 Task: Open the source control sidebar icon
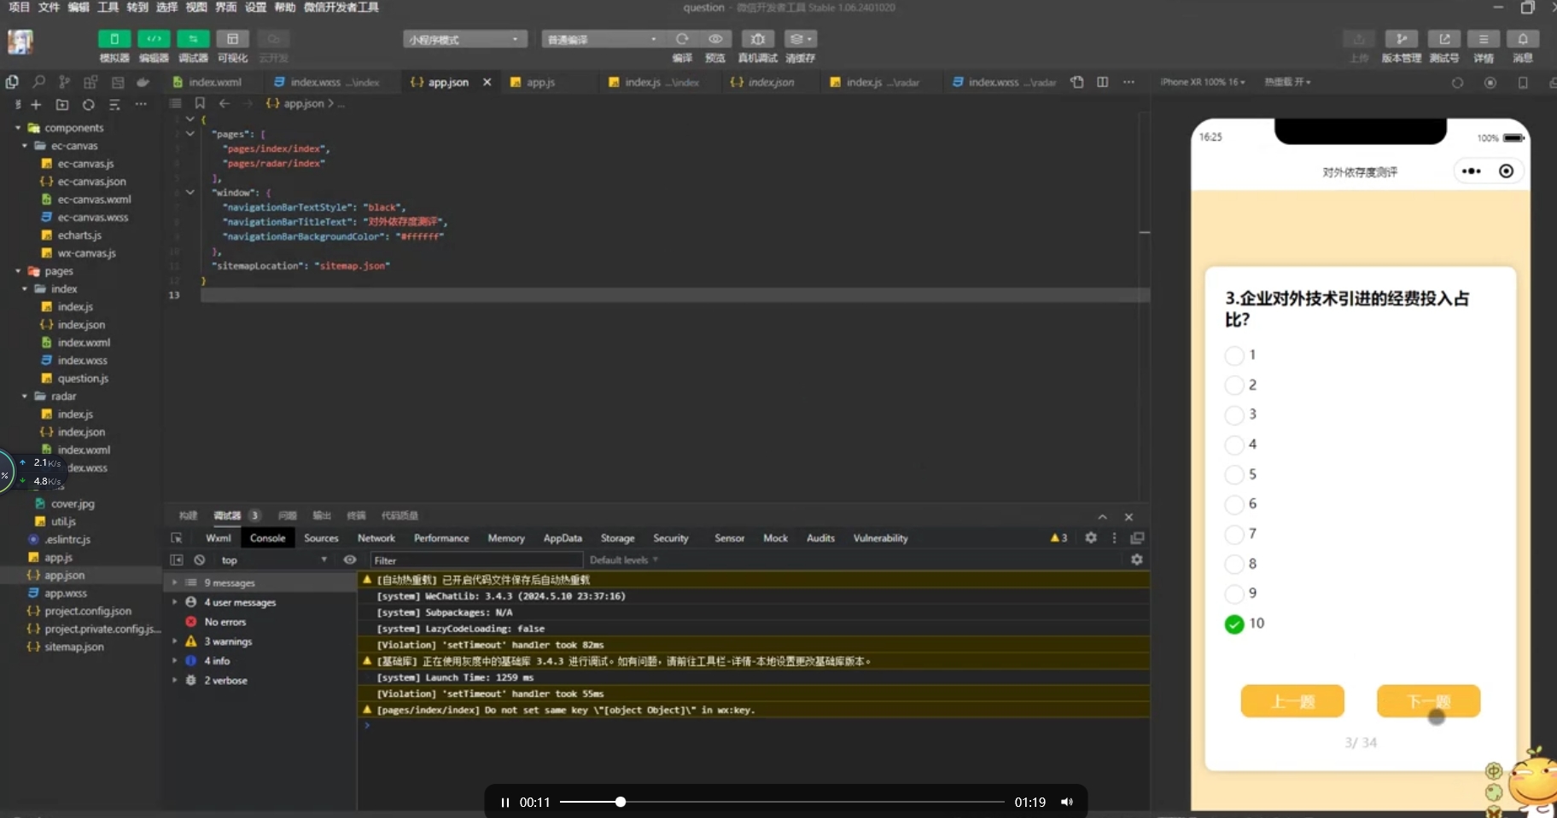(64, 82)
